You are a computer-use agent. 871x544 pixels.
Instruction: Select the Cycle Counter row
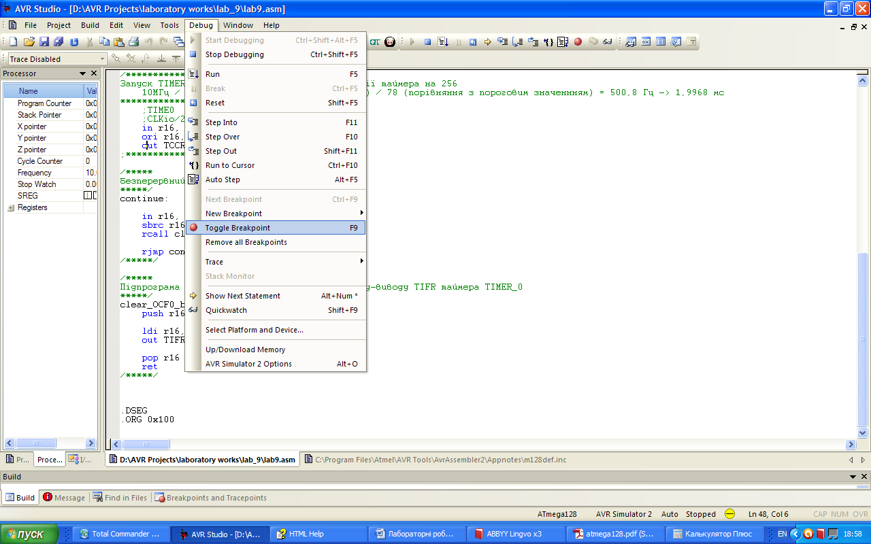coord(51,161)
